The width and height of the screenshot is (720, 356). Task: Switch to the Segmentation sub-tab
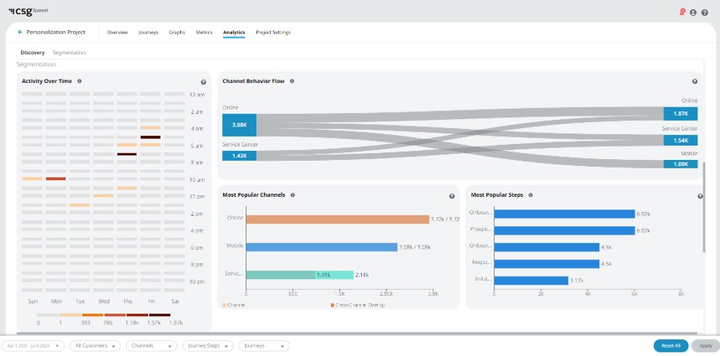(x=69, y=52)
